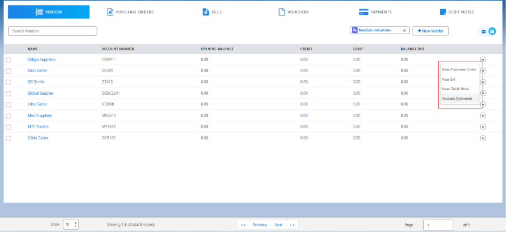Switch to list view icon

(x=492, y=31)
